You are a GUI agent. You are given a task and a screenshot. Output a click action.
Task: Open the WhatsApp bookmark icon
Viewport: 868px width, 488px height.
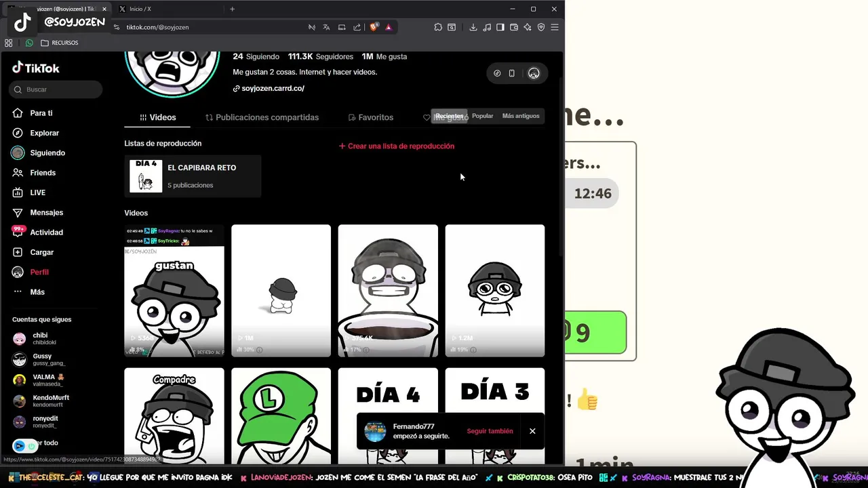point(29,43)
